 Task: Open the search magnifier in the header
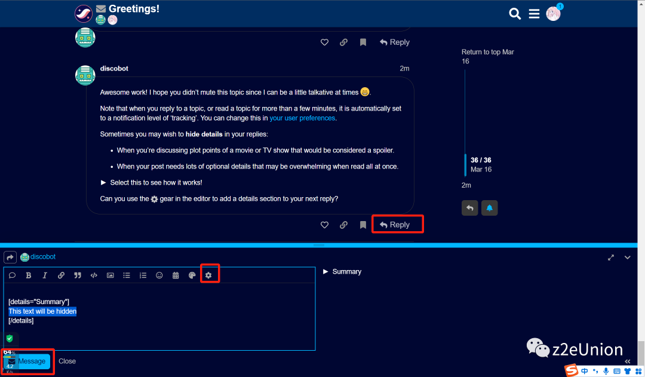(x=515, y=14)
